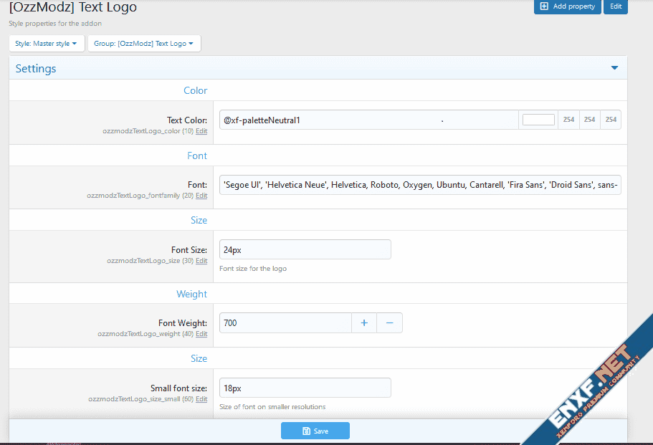This screenshot has height=445, width=653.
Task: Click Edit link for ozzmodzTextLogo_size (30)
Action: 201,261
